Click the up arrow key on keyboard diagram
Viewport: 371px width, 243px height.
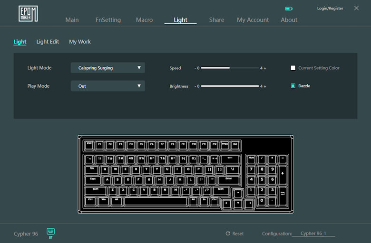click(239, 193)
